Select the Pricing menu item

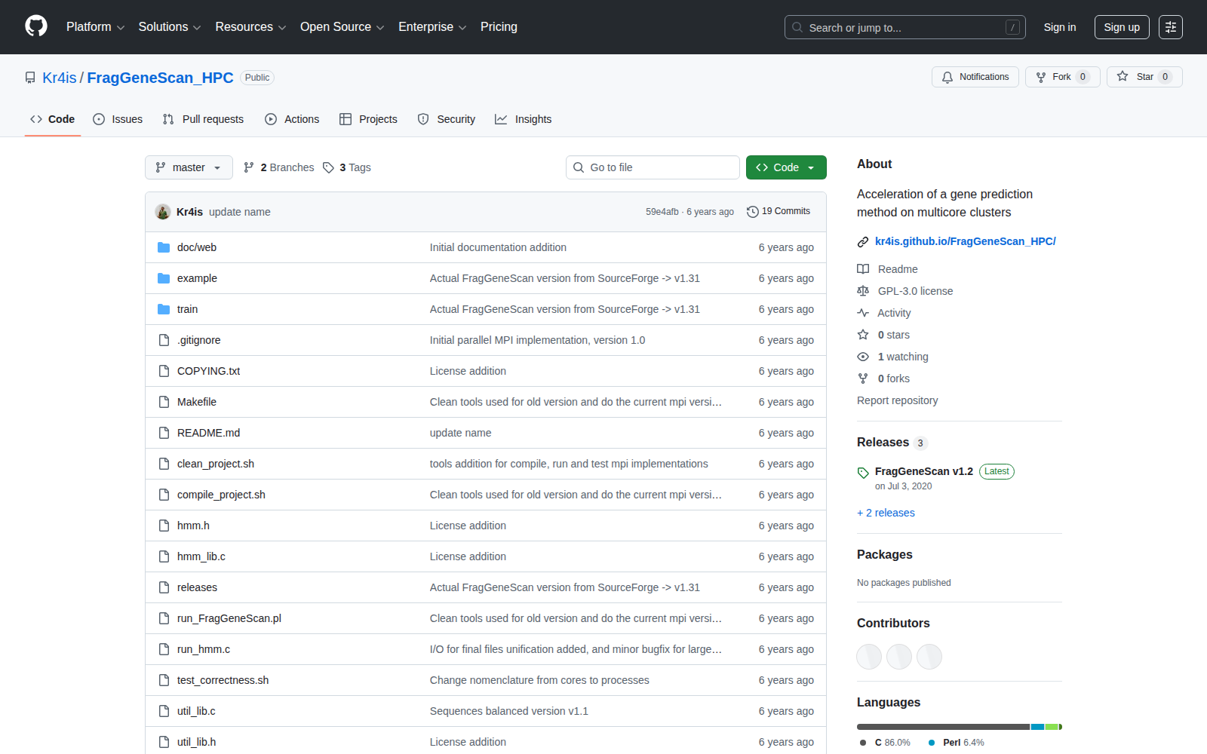498,26
